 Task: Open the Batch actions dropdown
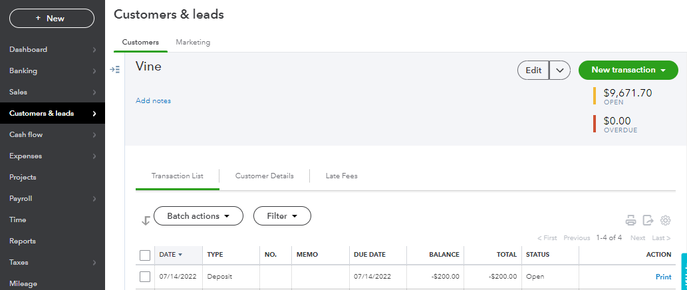198,216
